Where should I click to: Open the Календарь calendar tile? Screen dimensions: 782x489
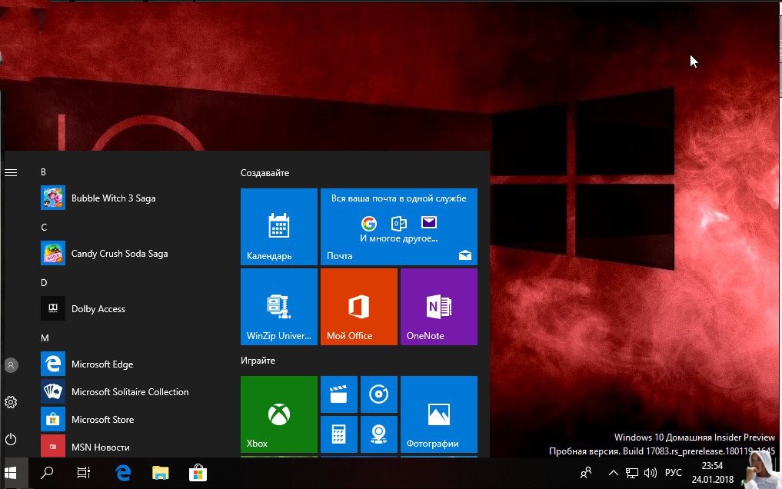coord(278,226)
